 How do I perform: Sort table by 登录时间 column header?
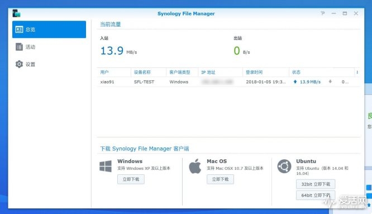click(266, 72)
